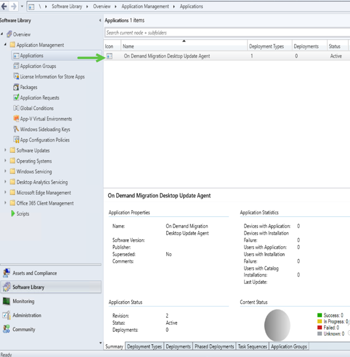Click the red Failed legend swatch

click(319, 327)
